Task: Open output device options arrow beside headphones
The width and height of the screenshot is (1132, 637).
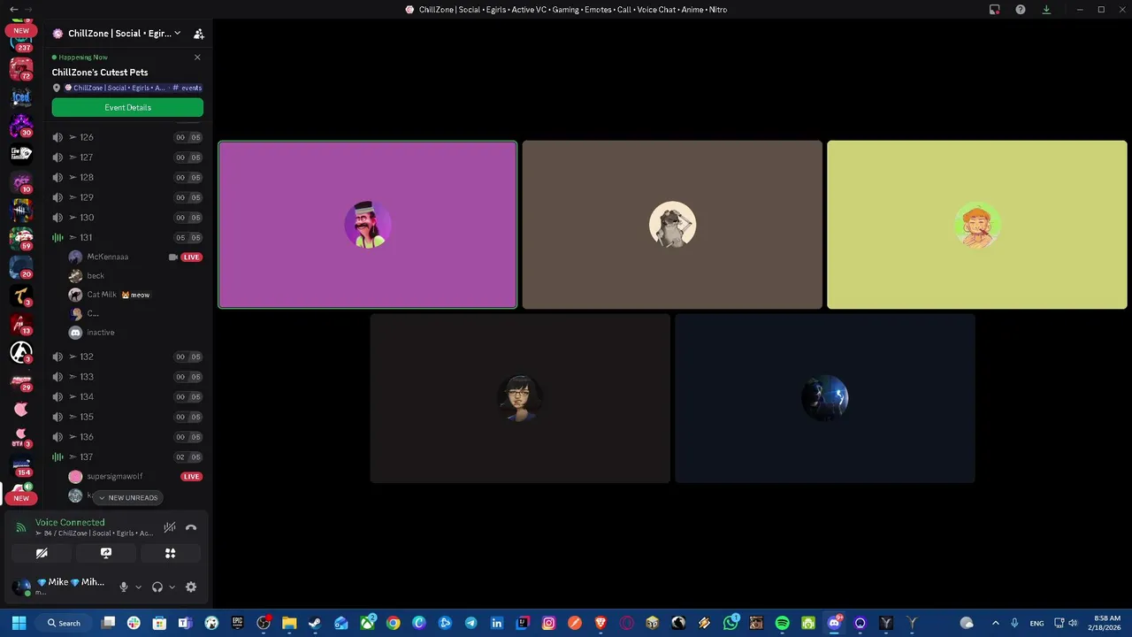Action: point(172,587)
